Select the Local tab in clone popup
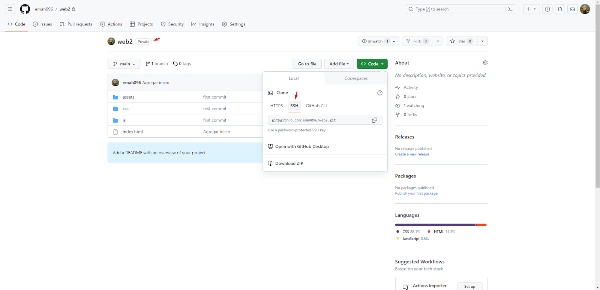Image resolution: width=600 pixels, height=290 pixels. [294, 78]
